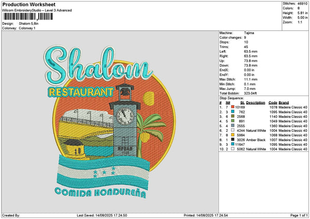Viewport: 310px width, 219px height.
Task: Click the Production Worksheet title
Action: (x=29, y=4)
